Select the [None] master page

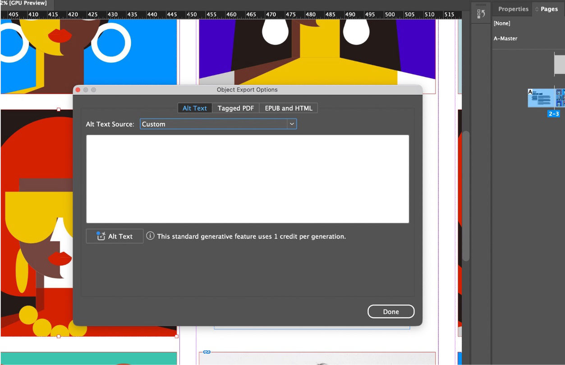click(x=502, y=23)
